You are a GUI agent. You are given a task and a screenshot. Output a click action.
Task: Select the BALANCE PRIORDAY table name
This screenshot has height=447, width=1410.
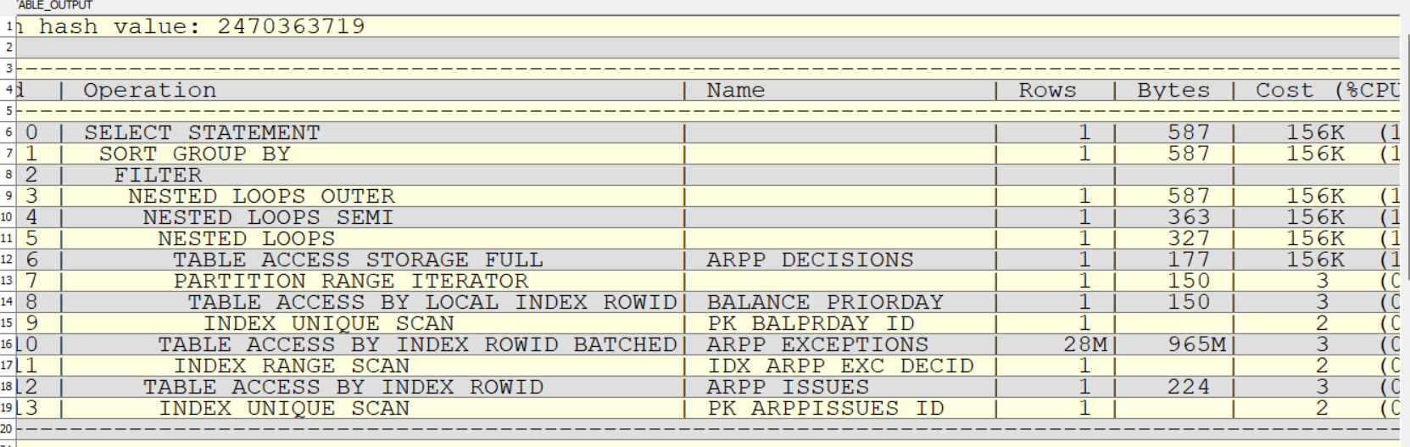click(824, 302)
